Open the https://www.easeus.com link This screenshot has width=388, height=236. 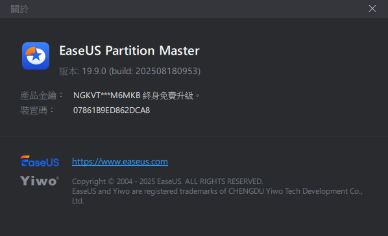tap(120, 162)
